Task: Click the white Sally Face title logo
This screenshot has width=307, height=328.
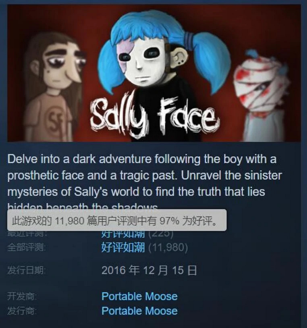Action: 155,116
